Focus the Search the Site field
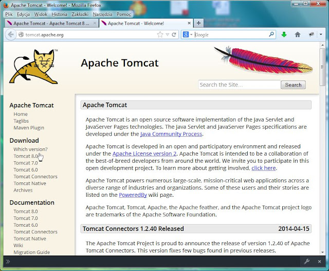329x271 pixels. pyautogui.click(x=240, y=84)
